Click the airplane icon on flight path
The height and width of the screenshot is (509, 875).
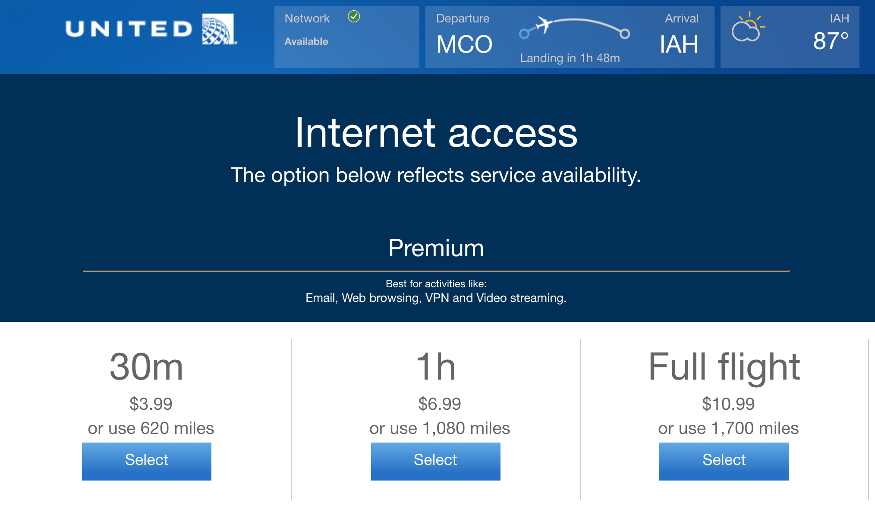(x=545, y=24)
